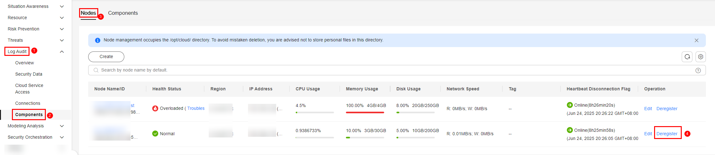Click the refresh icon button
This screenshot has height=155, width=715.
point(687,57)
